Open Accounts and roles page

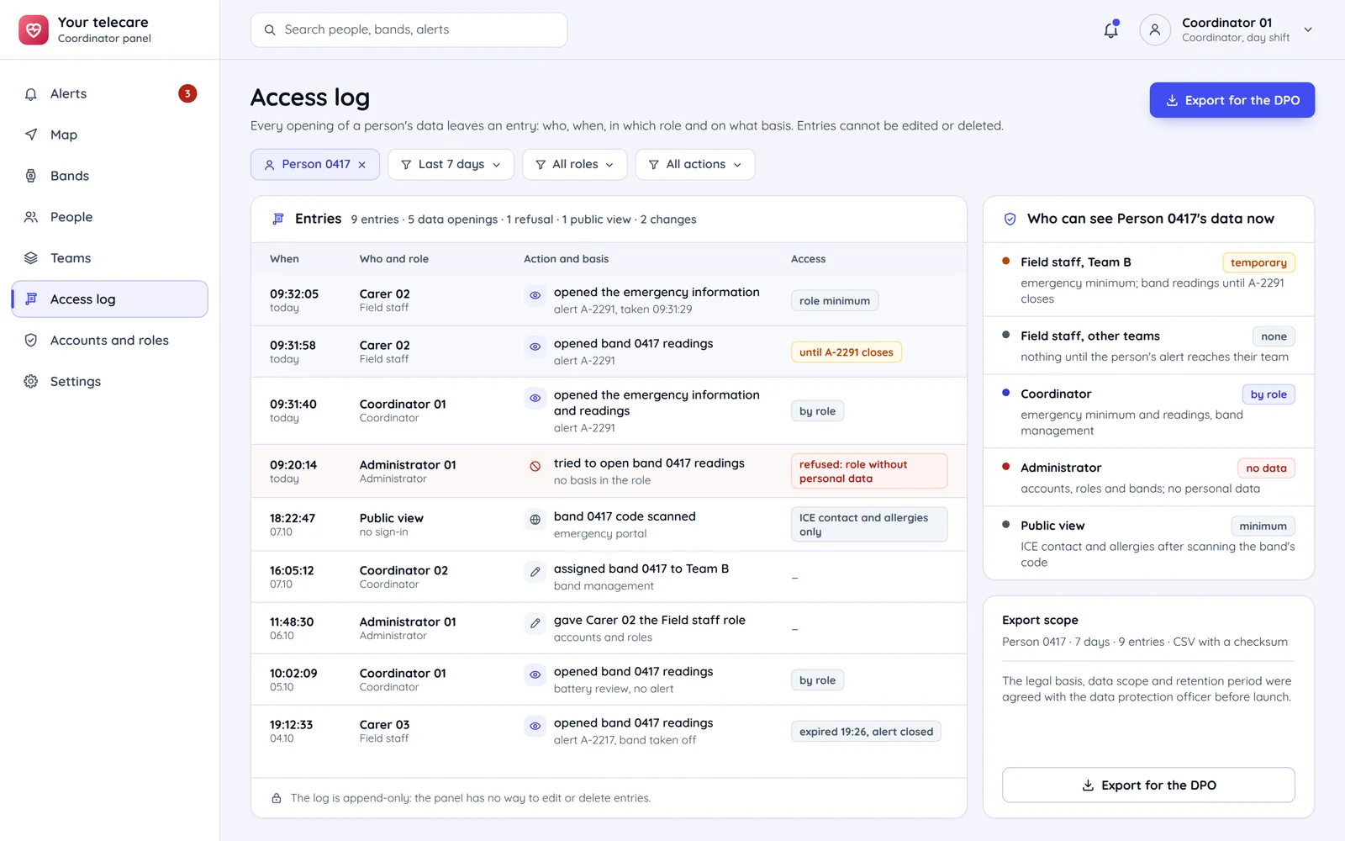point(109,340)
